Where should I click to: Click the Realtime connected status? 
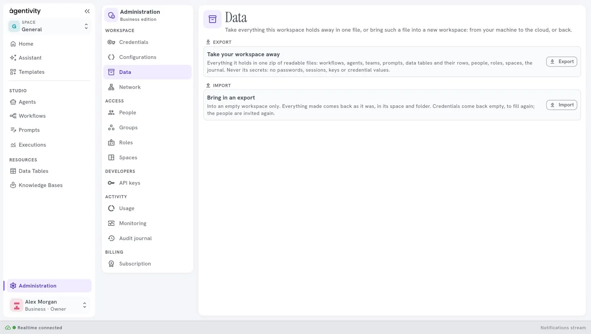point(34,328)
